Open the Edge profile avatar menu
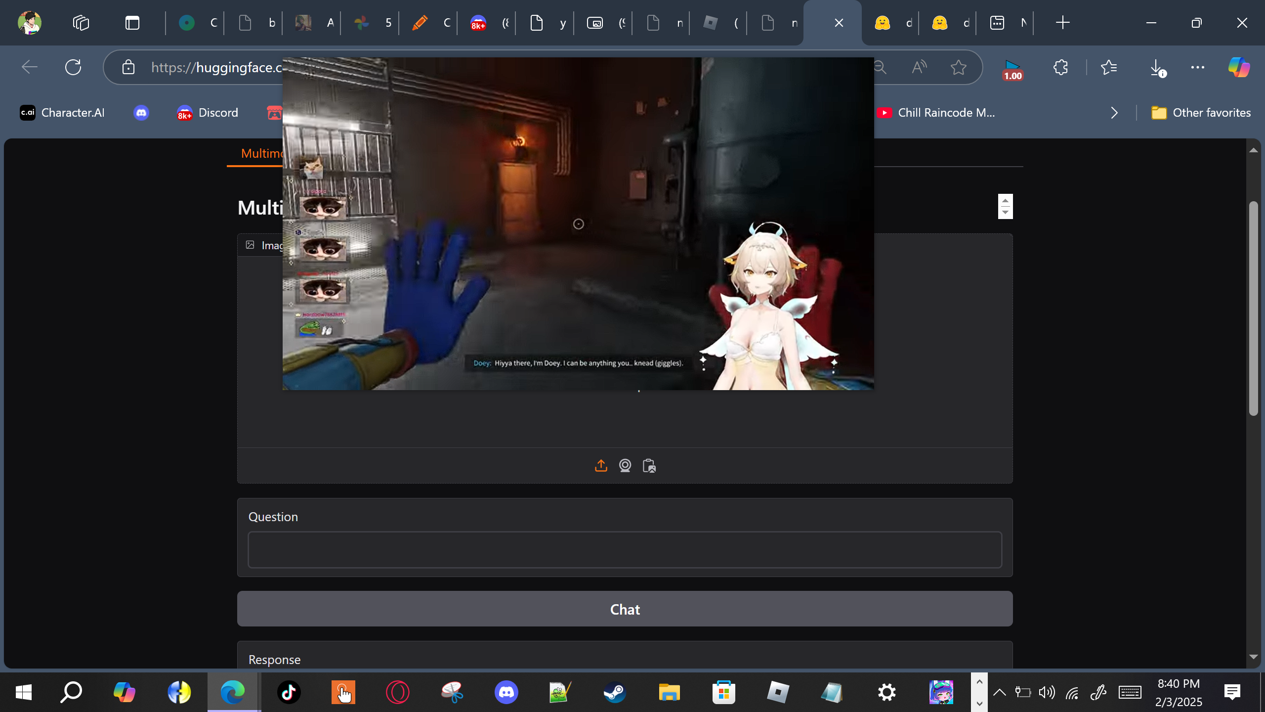1265x712 pixels. [30, 23]
